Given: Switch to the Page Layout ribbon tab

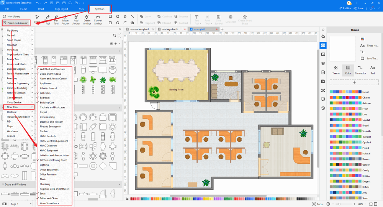Looking at the screenshot, I should [62, 8].
